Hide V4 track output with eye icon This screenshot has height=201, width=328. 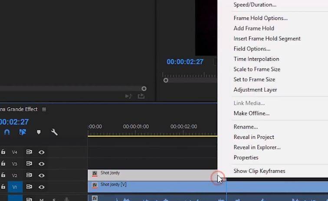pyautogui.click(x=41, y=152)
